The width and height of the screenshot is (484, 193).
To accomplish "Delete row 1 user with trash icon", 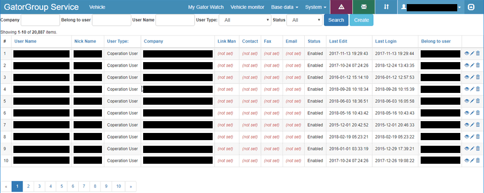I will pyautogui.click(x=478, y=53).
